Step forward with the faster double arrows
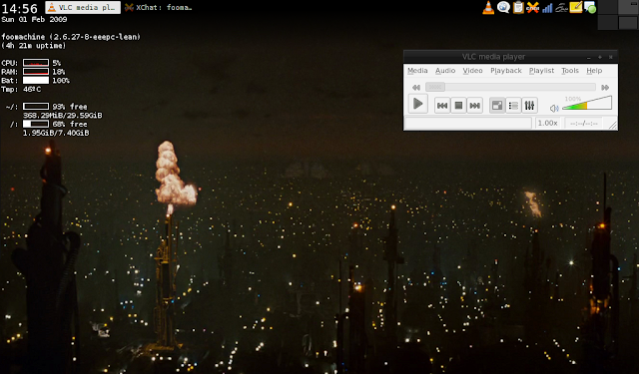Image resolution: width=639 pixels, height=374 pixels. (x=605, y=87)
